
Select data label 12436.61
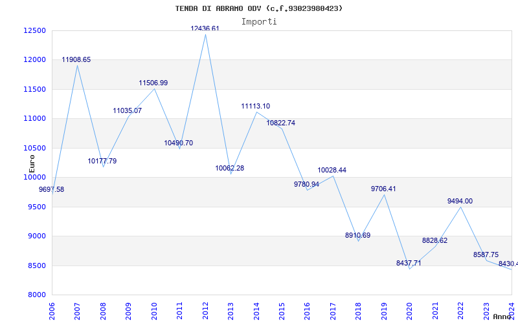205,28
